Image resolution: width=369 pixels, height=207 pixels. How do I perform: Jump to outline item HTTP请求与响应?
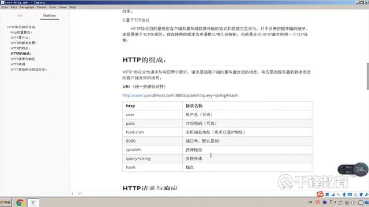pyautogui.click(x=22, y=59)
